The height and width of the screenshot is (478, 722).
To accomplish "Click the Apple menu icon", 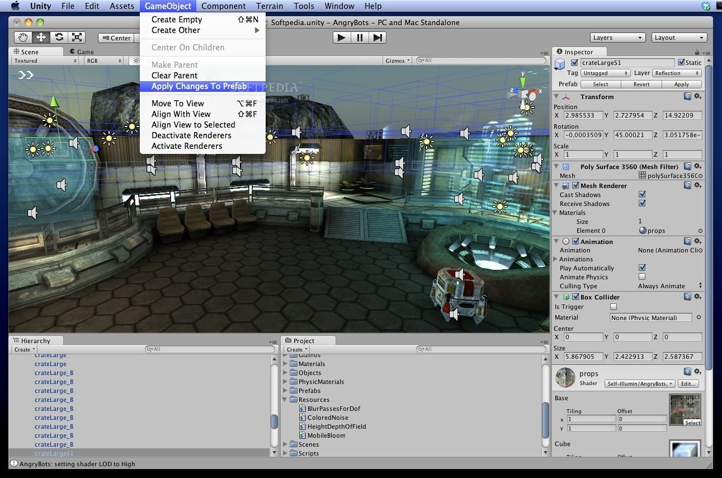I will [x=15, y=6].
